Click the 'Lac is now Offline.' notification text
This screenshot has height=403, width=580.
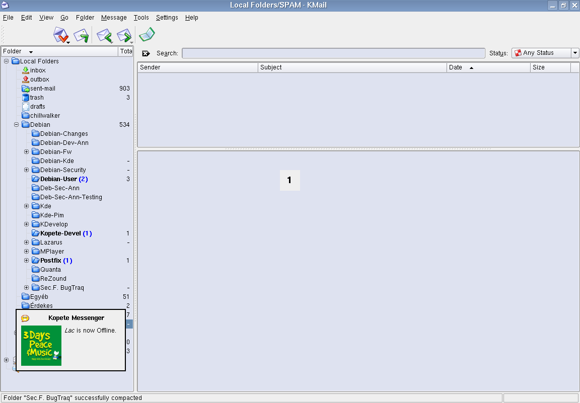pos(90,331)
